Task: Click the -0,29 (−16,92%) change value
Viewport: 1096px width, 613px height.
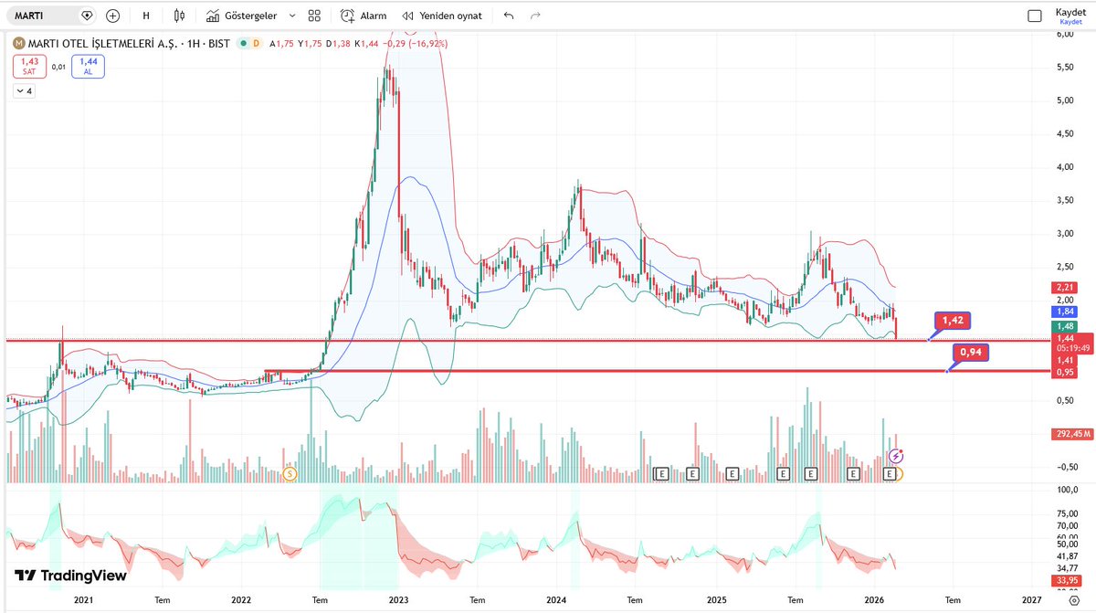Action: 414,43
